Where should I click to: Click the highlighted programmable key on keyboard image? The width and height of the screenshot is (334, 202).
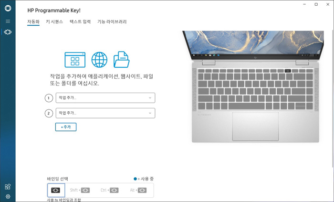pos(288,71)
